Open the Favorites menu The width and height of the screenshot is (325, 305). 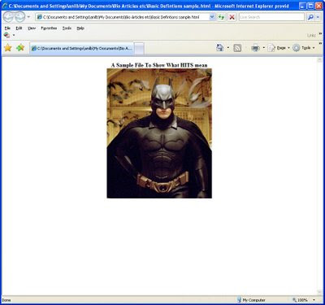pyautogui.click(x=49, y=28)
